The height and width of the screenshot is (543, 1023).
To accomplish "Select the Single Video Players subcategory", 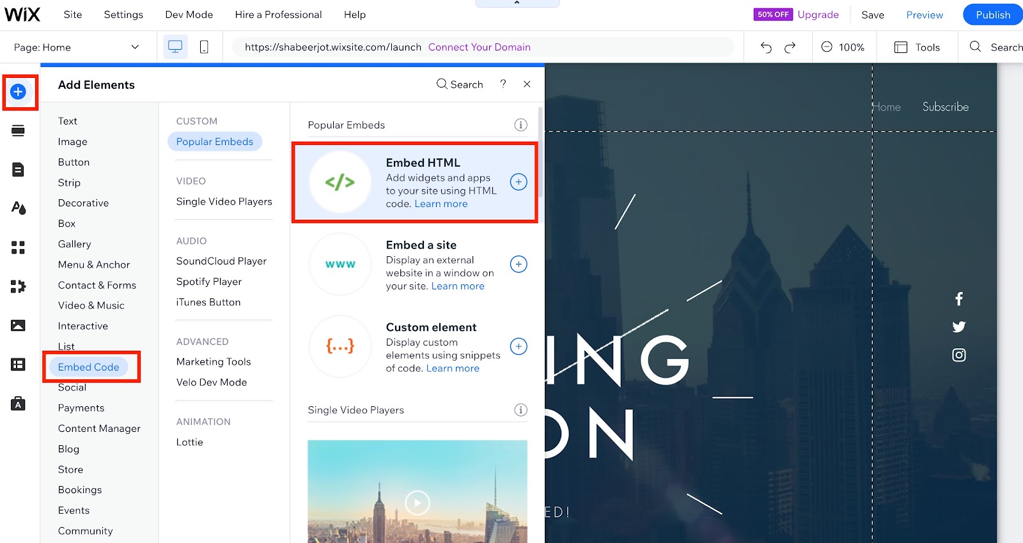I will pyautogui.click(x=224, y=202).
